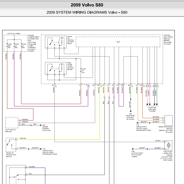This screenshot has width=184, height=184.
Task: Click the Remote Receiver Module caption
Action: click(x=166, y=130)
